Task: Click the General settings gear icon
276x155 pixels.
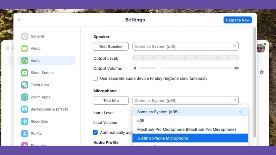Action: click(24, 37)
